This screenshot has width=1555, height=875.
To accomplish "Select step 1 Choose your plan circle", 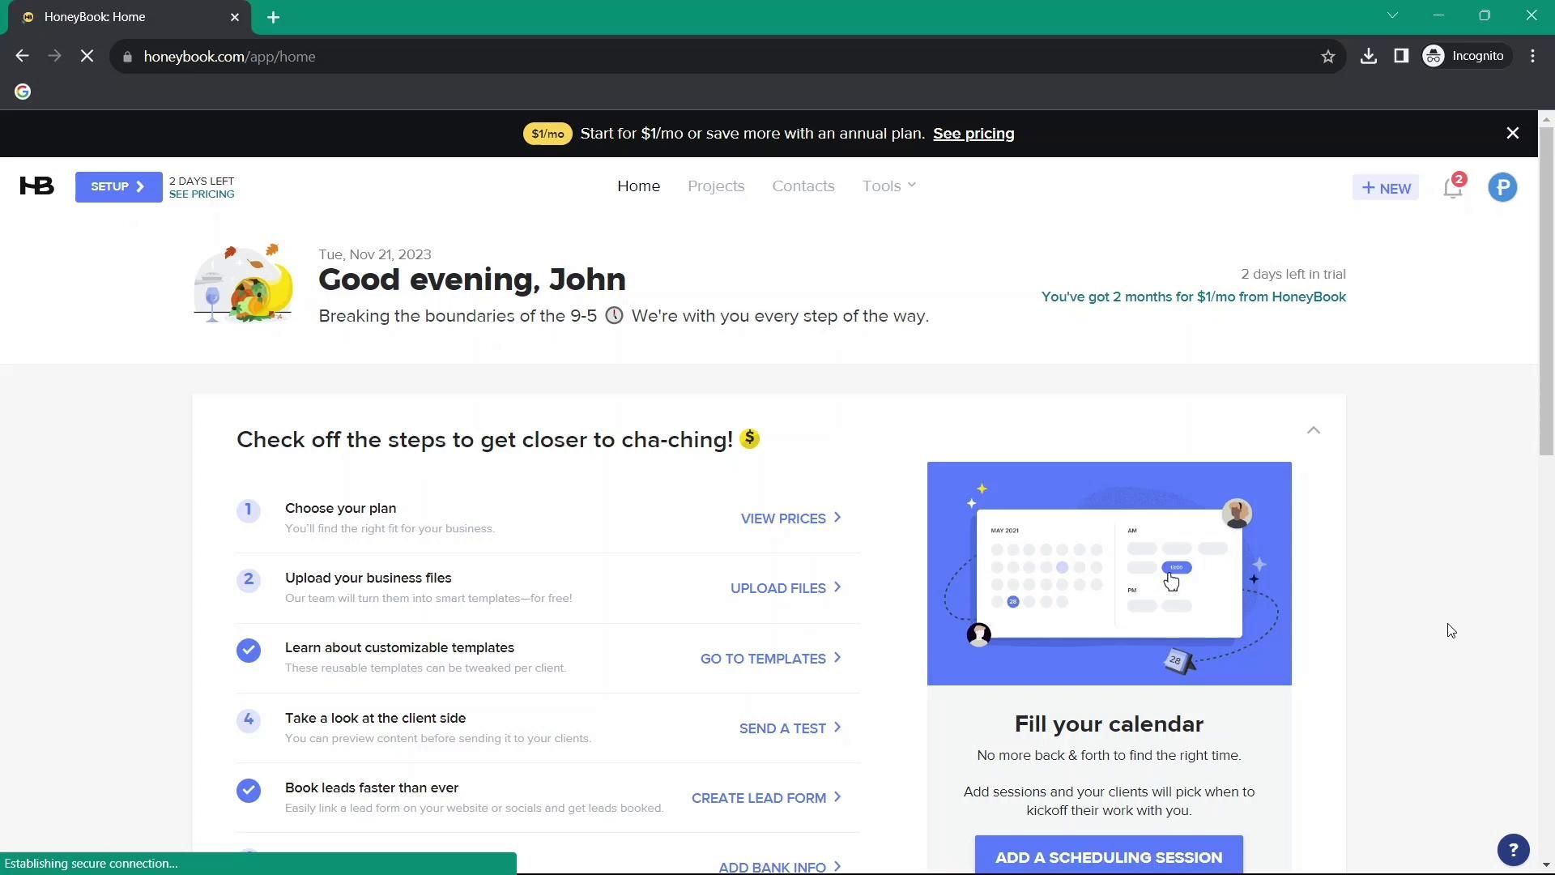I will [x=249, y=510].
